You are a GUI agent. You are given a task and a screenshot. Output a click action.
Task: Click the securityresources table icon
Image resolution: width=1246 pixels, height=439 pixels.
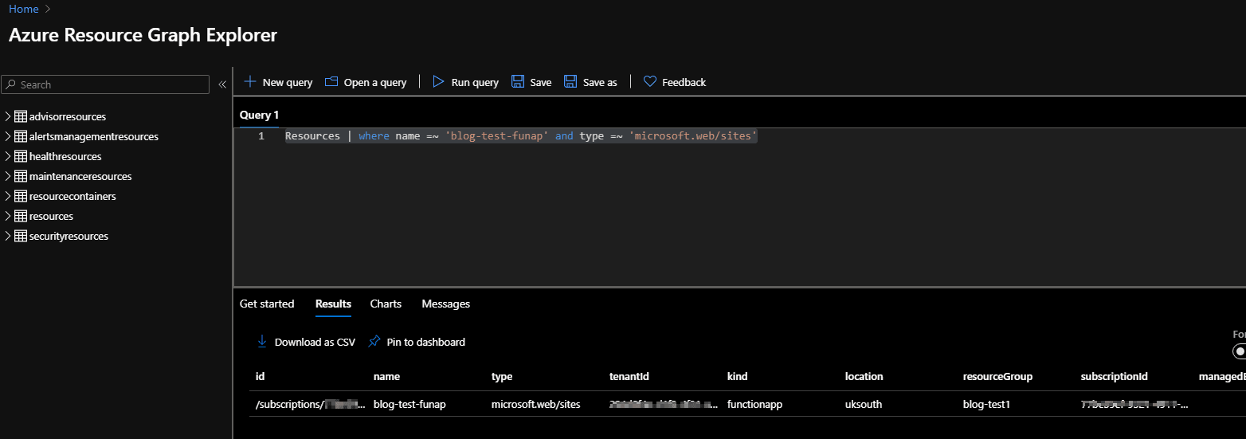[x=21, y=236]
